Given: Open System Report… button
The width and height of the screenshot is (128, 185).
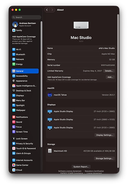Looking at the screenshot, I should tap(81, 167).
